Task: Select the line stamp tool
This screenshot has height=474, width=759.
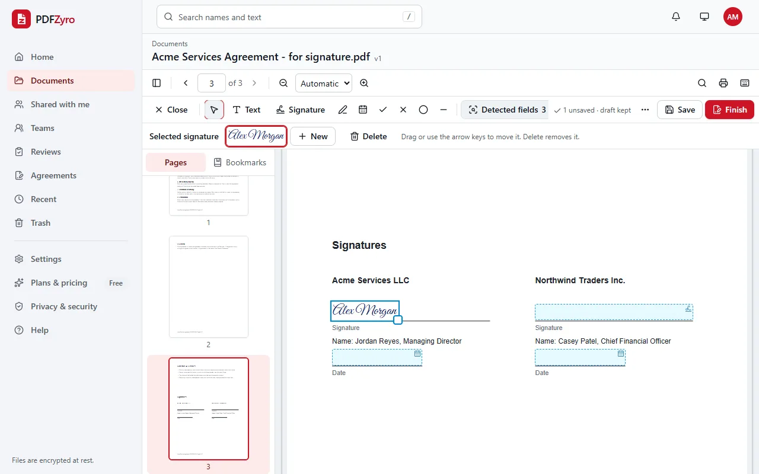Action: [444, 110]
